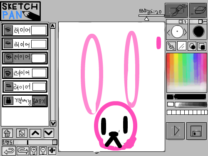Select the fifth layer's blank thumbnail
208x156 pixels.
pyautogui.click(x=39, y=87)
